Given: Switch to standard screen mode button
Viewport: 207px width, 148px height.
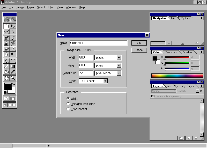Looking at the screenshot, I should coord(5,105).
